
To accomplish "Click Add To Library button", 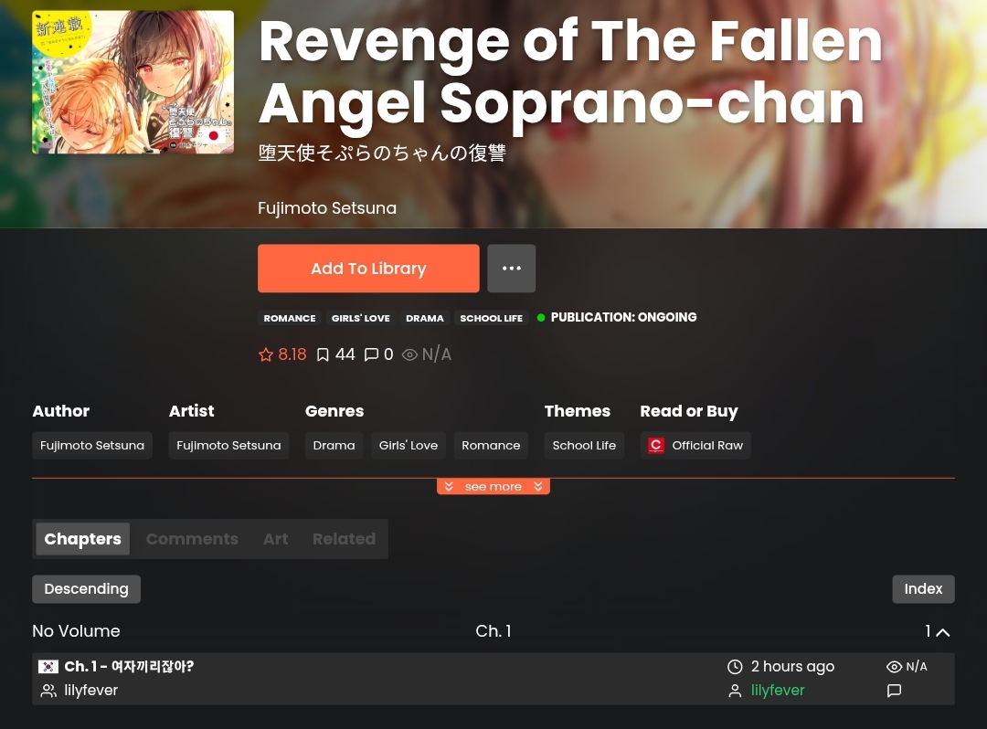I will coord(368,269).
